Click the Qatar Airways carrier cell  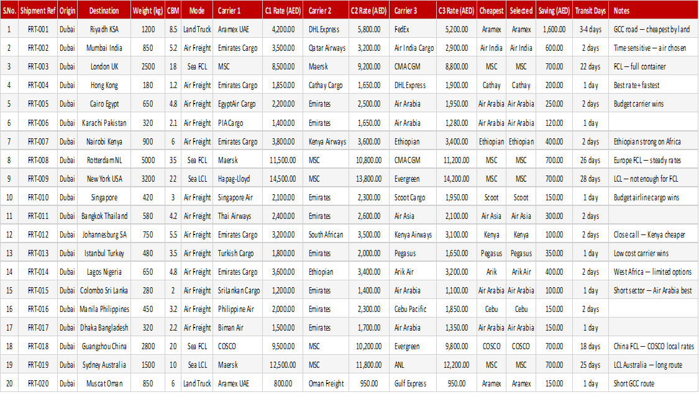click(326, 48)
